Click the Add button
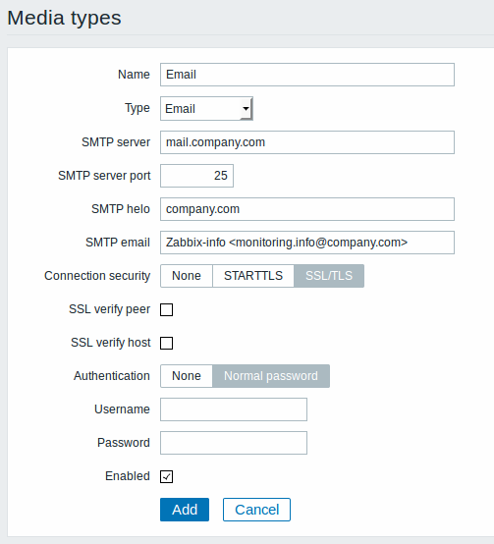Screen dimensions: 494x544 click(185, 510)
